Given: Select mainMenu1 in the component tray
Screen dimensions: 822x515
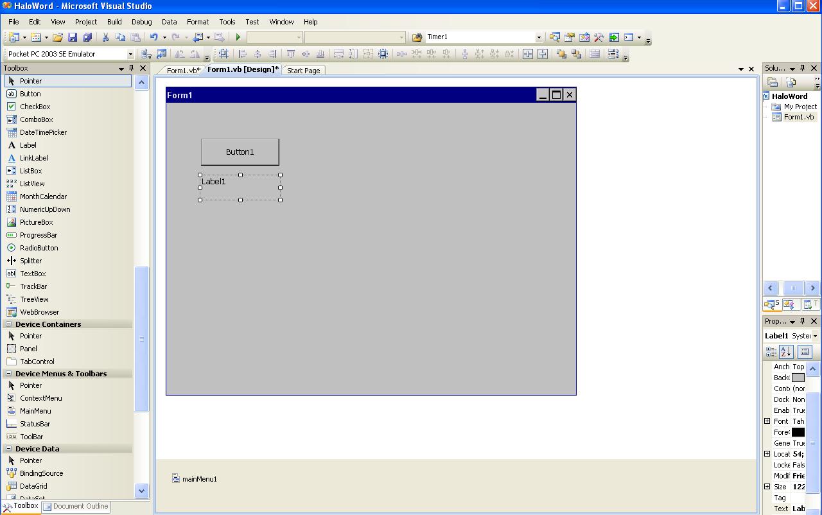Looking at the screenshot, I should pyautogui.click(x=195, y=478).
